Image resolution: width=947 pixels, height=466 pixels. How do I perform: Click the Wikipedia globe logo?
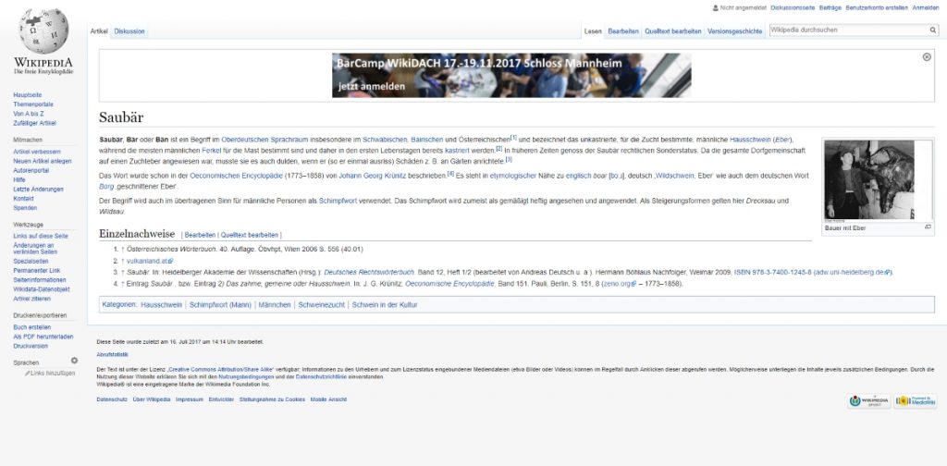tap(43, 31)
